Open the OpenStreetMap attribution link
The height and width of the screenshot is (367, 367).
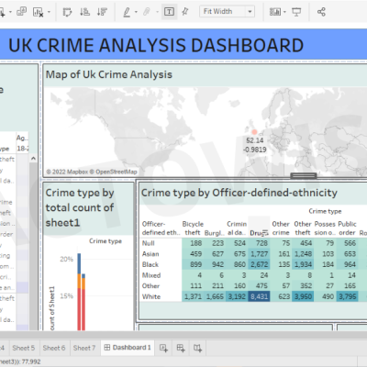pos(113,172)
